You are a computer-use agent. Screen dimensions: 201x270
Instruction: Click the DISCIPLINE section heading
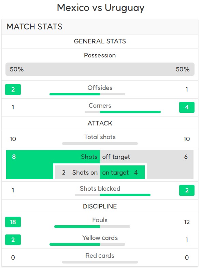pos(100,206)
